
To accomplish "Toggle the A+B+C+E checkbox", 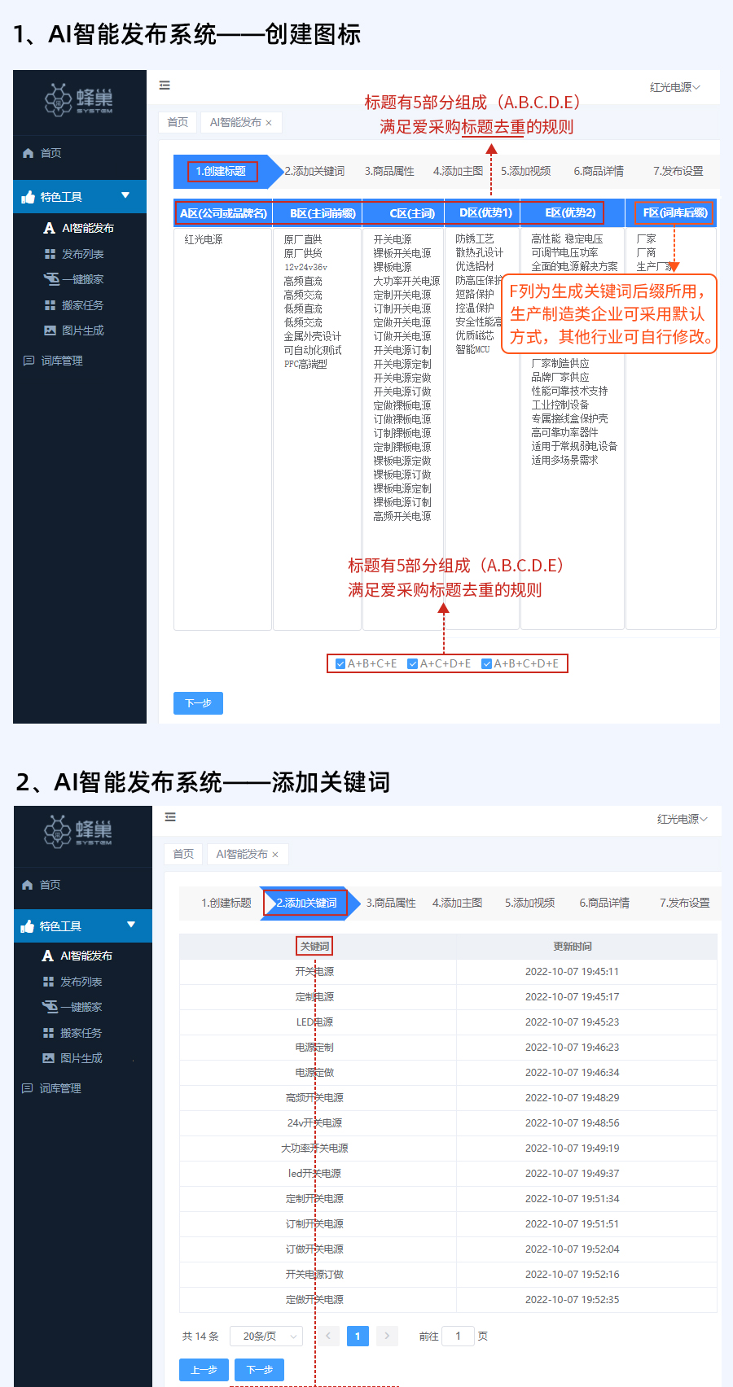I will (340, 663).
